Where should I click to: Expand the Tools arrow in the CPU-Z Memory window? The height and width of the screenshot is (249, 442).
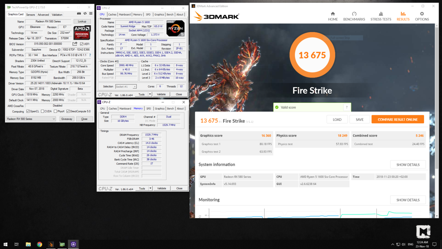150,188
